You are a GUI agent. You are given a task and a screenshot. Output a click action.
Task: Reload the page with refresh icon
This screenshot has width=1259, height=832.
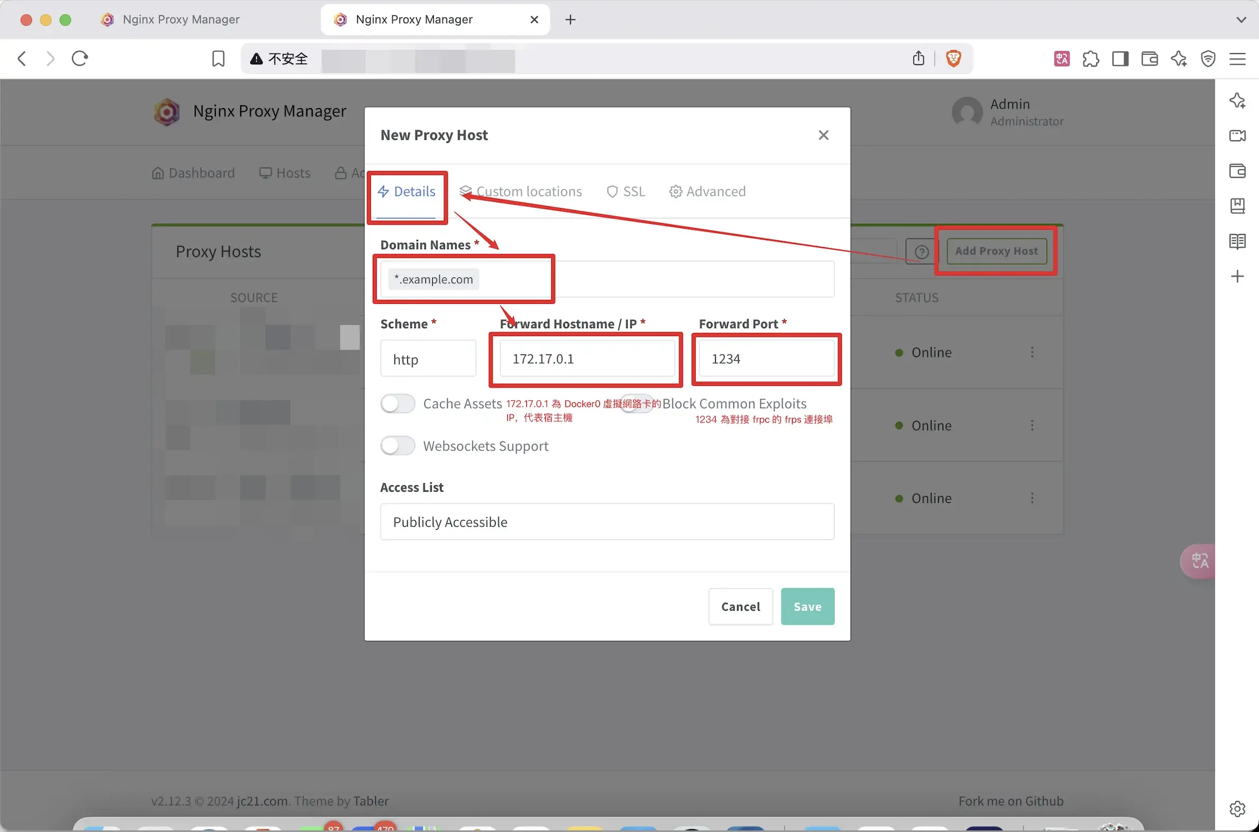pyautogui.click(x=79, y=58)
